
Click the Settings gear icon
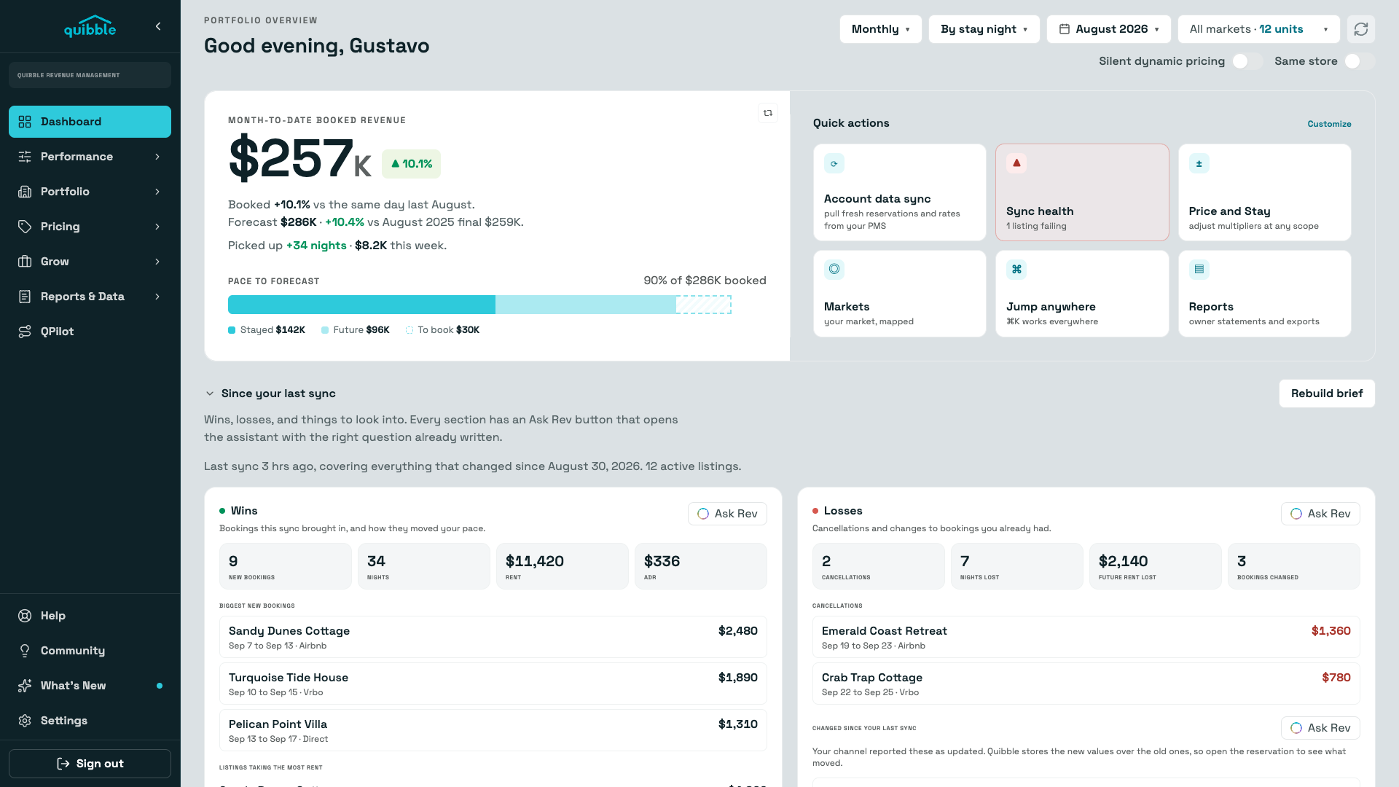(25, 721)
